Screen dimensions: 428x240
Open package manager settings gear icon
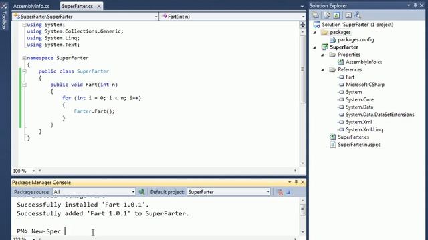[x=142, y=192]
